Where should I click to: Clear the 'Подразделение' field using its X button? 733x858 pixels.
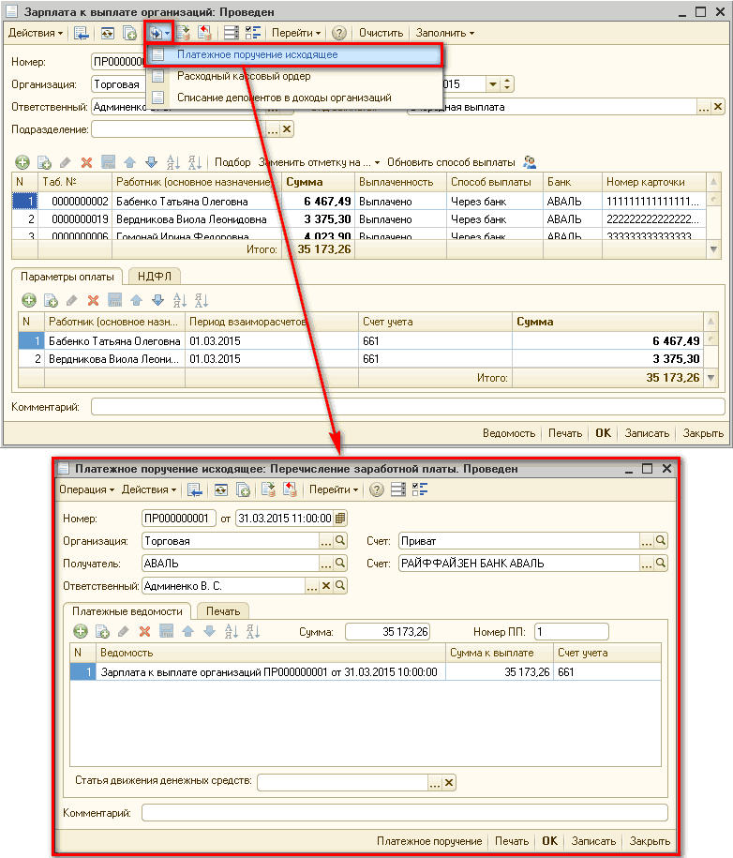287,129
